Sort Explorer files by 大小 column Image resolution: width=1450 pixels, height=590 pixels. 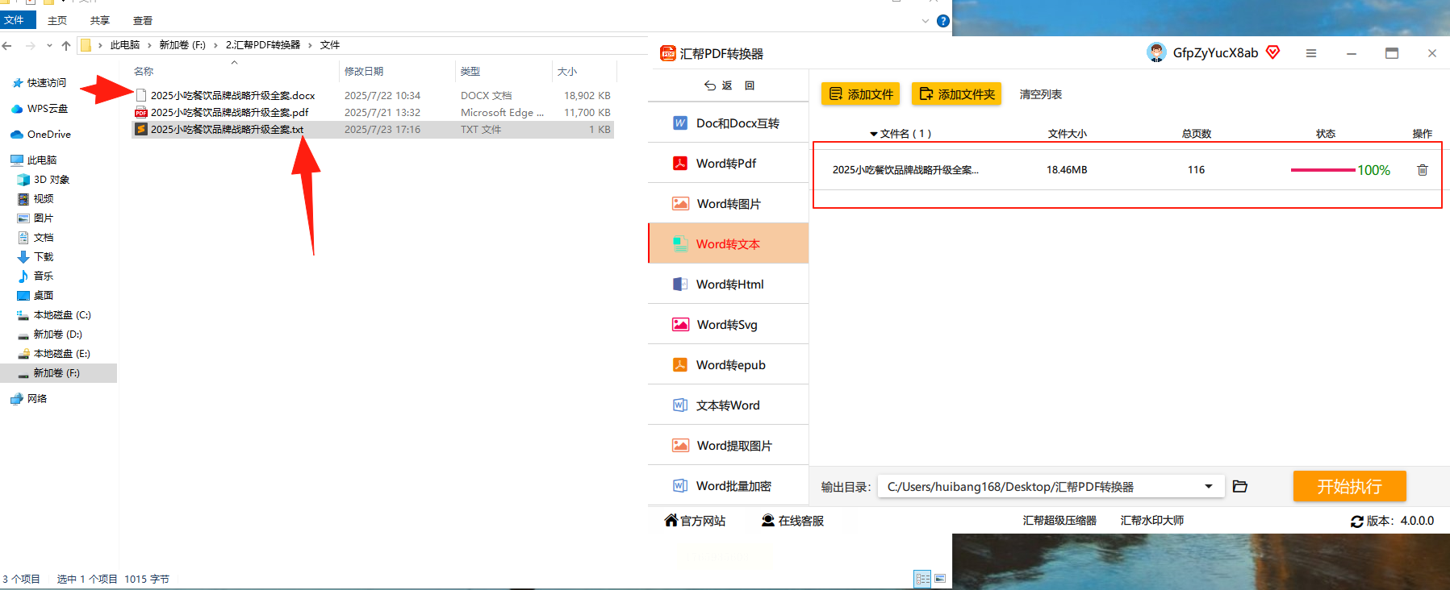[x=567, y=72]
